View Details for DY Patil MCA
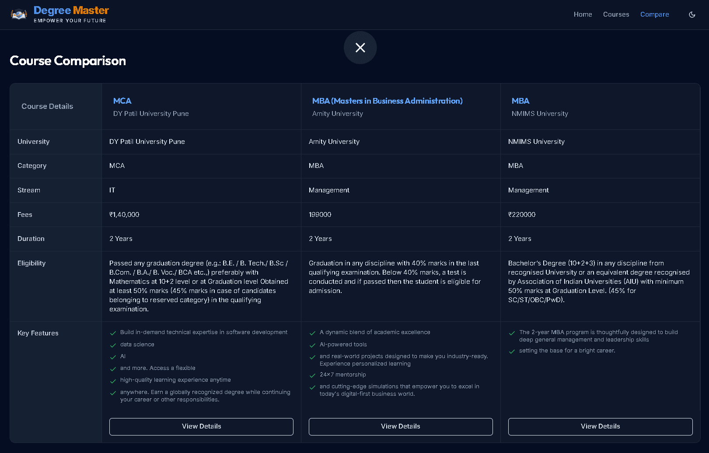Screen dimensions: 709x453 pyautogui.click(x=201, y=426)
